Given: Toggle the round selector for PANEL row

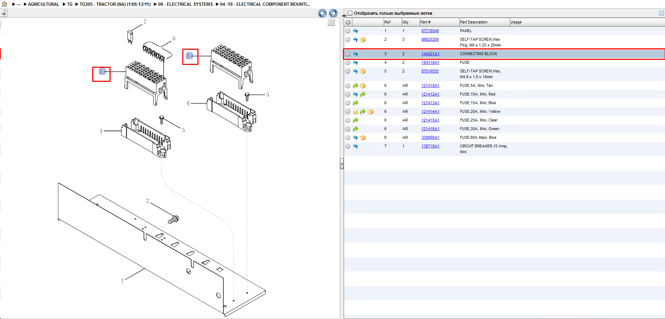Looking at the screenshot, I should 348,31.
